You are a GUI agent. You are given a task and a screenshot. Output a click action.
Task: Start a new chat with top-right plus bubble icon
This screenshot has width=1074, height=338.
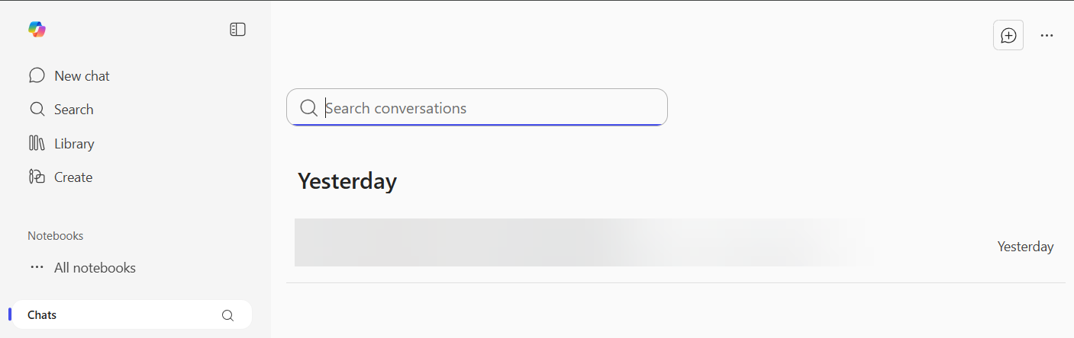coord(1008,36)
